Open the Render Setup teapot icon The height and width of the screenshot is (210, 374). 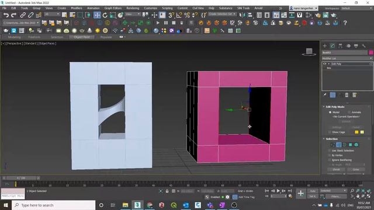318,15
